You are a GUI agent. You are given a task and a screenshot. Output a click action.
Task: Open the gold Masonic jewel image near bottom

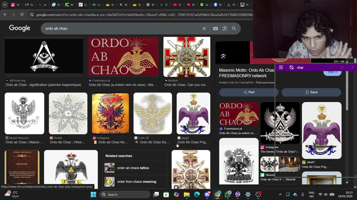(191, 169)
